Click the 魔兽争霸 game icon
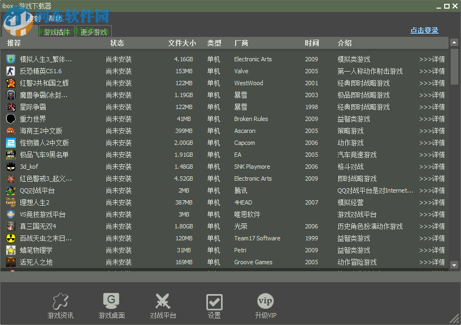This screenshot has width=461, height=325. [11, 95]
